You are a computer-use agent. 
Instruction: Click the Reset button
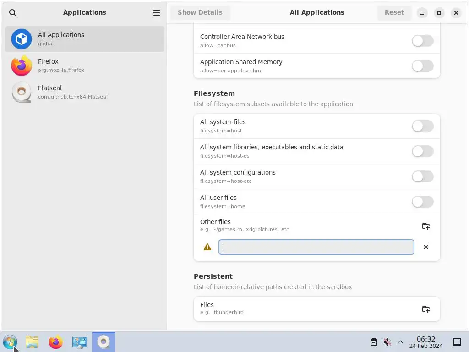394,13
